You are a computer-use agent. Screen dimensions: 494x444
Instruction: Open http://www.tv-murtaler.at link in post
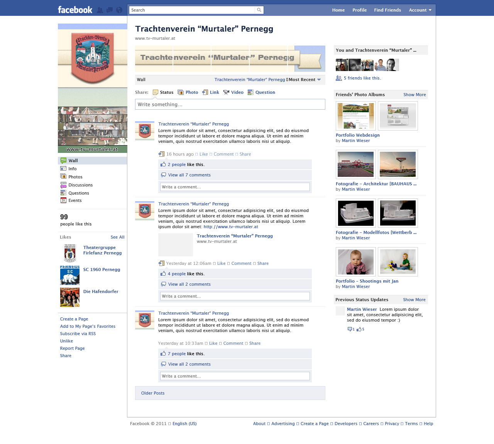(x=231, y=227)
